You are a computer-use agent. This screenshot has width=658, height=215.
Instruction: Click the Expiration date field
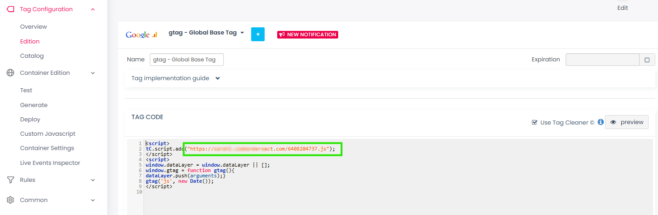[x=602, y=60]
